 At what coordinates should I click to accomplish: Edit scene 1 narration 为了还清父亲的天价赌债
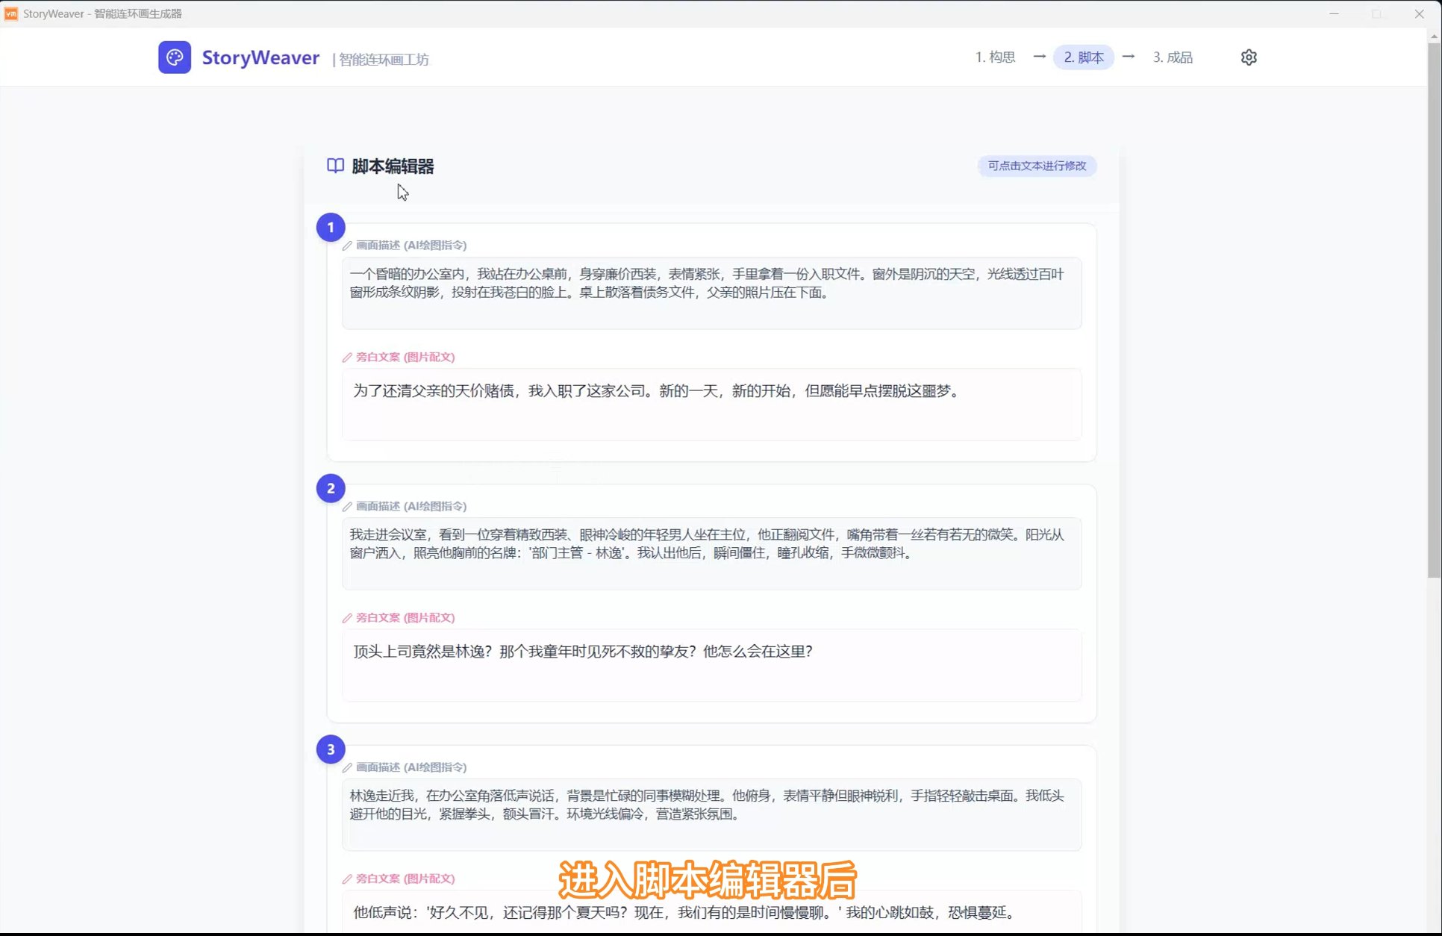click(711, 404)
